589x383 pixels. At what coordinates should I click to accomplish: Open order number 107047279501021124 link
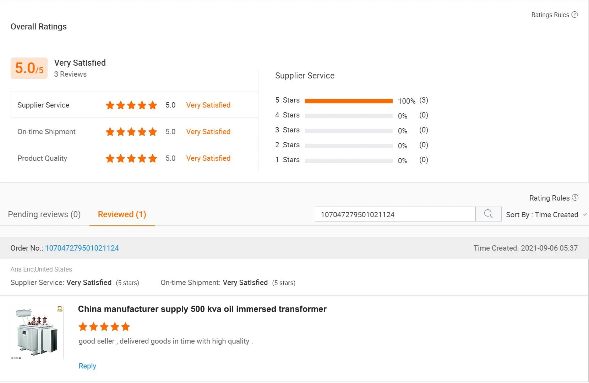[82, 248]
